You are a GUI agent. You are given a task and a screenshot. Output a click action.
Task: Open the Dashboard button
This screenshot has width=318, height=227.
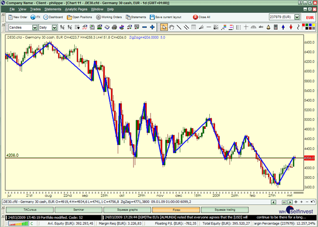click(x=53, y=17)
